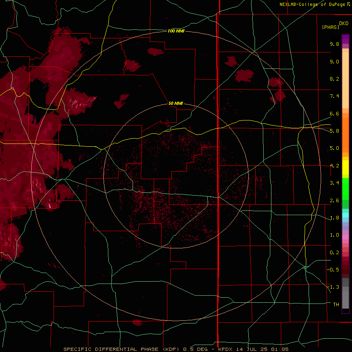
Task: Click the 7.4 color scale value
Action: [x=334, y=96]
